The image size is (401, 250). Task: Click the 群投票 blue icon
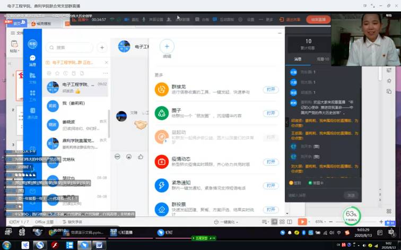coord(162,209)
